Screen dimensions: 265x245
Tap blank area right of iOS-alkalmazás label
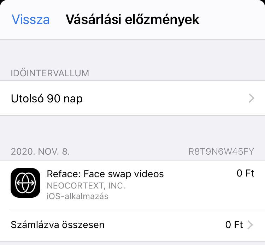pyautogui.click(x=177, y=196)
